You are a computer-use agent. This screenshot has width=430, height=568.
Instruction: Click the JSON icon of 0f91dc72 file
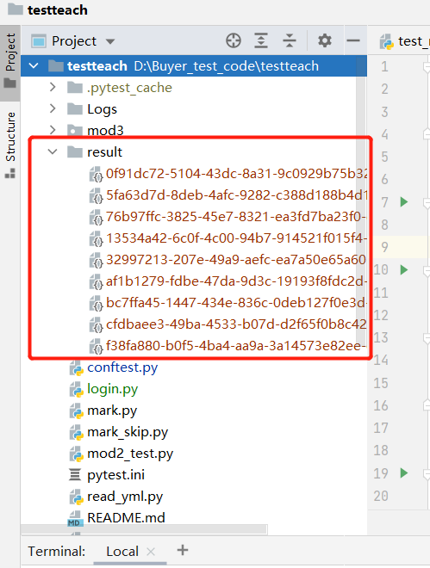click(96, 174)
